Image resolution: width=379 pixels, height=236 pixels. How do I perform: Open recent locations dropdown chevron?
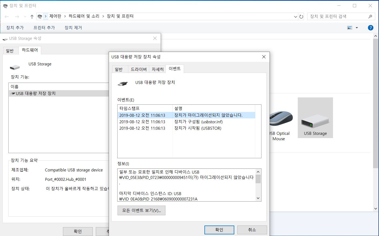click(x=25, y=17)
